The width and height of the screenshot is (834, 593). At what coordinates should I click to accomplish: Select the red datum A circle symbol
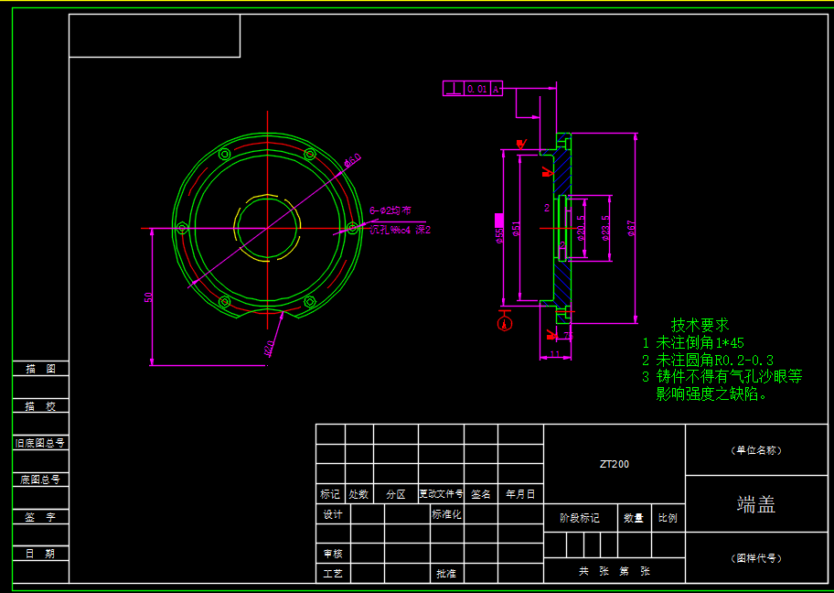(503, 323)
